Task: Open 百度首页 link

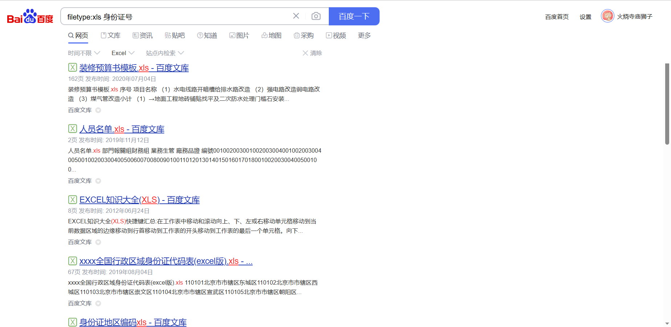Action: 557,17
